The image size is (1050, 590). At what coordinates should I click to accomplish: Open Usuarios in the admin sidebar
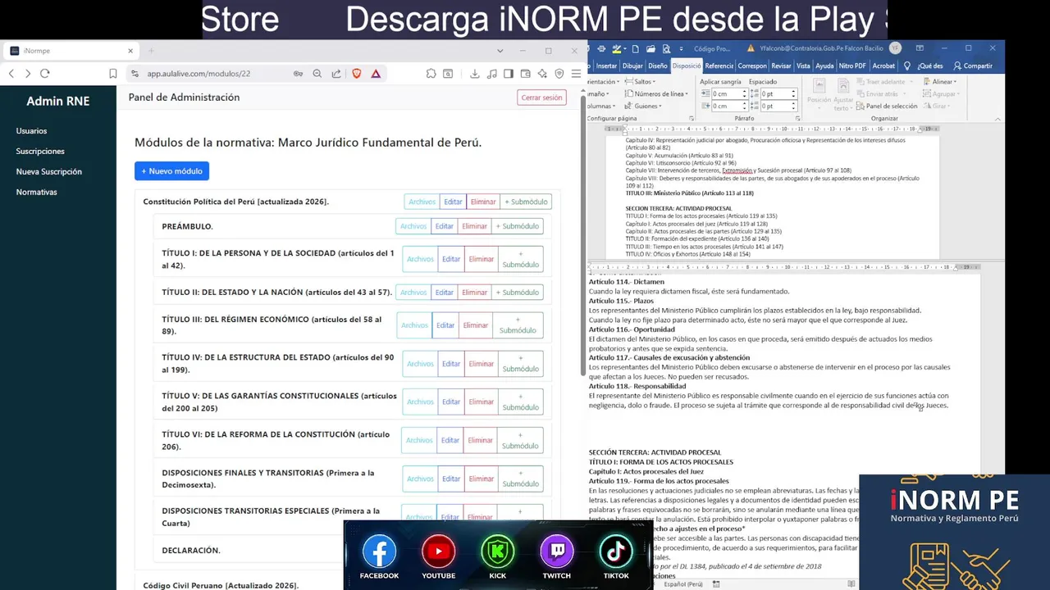pyautogui.click(x=31, y=131)
